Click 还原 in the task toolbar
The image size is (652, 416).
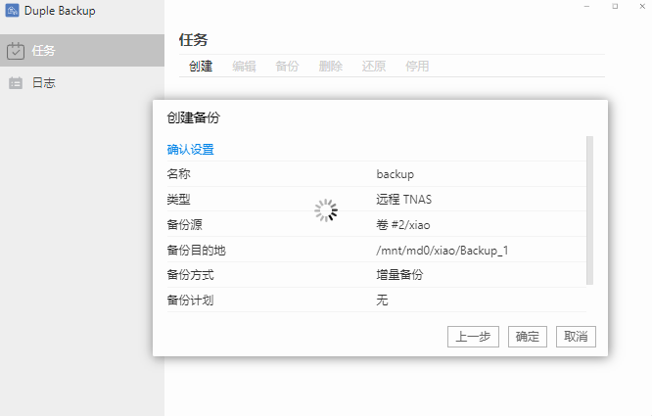374,67
